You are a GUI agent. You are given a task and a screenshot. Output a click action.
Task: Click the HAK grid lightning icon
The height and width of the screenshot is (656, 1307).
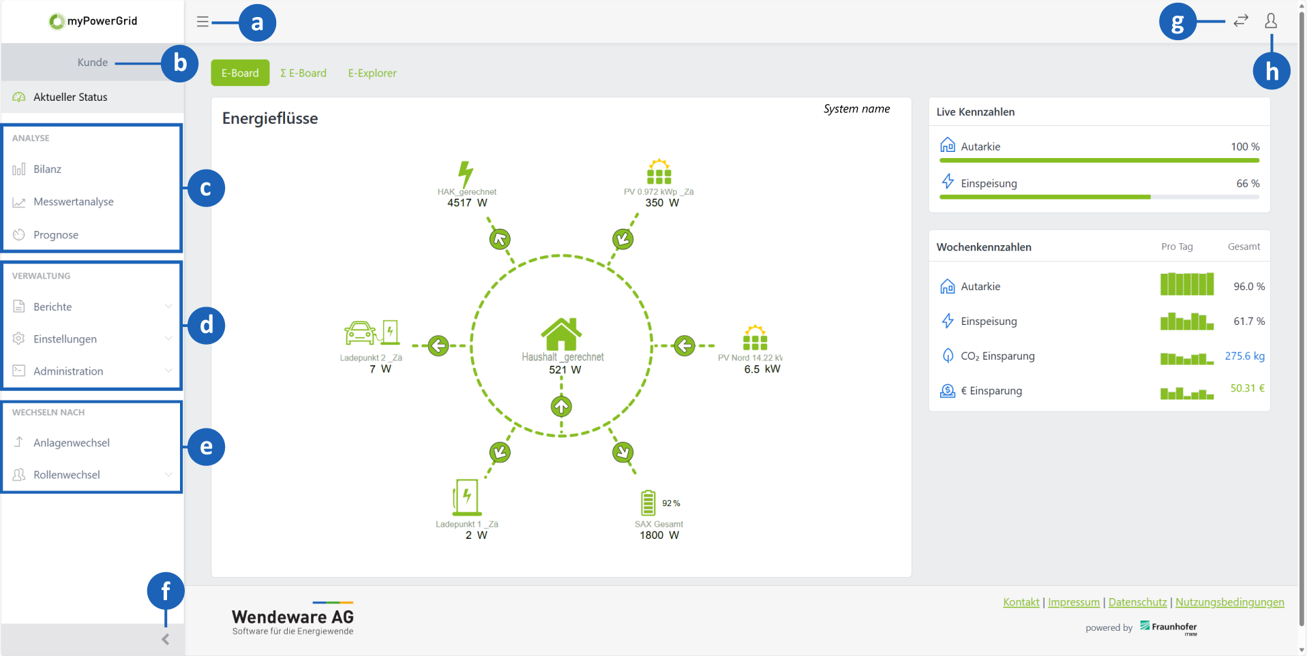point(466,174)
